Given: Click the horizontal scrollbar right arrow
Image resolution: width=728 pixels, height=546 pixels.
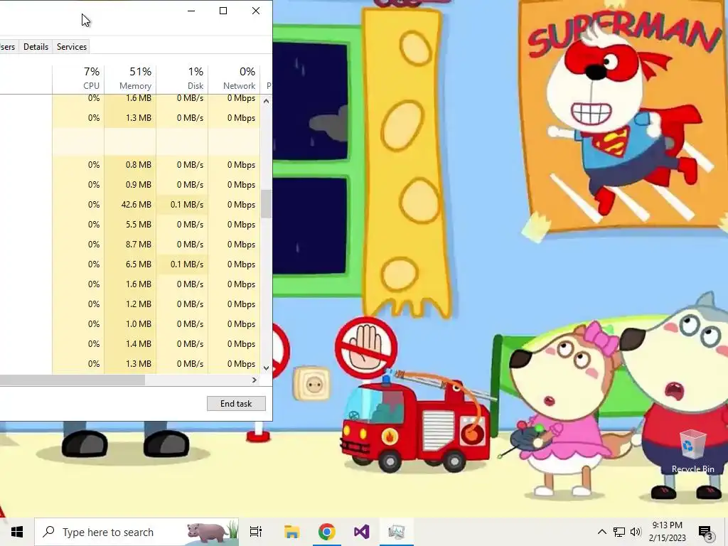Looking at the screenshot, I should pyautogui.click(x=254, y=380).
